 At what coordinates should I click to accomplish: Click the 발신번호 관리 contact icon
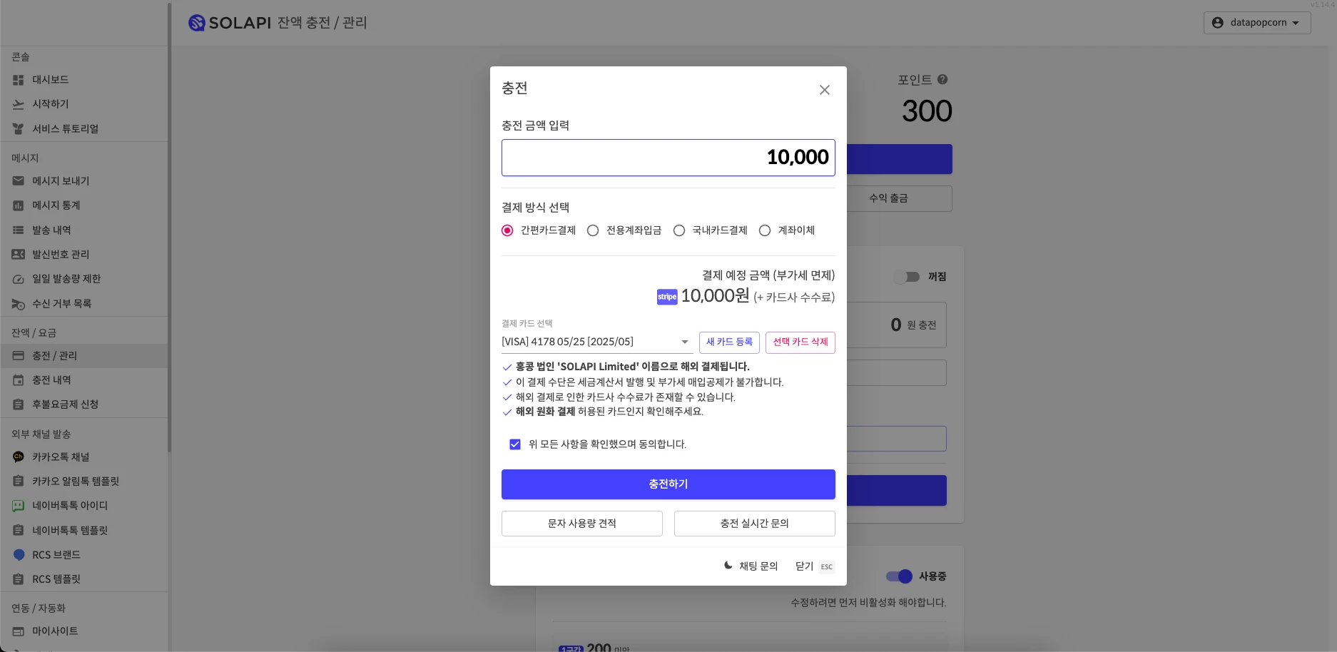point(19,255)
